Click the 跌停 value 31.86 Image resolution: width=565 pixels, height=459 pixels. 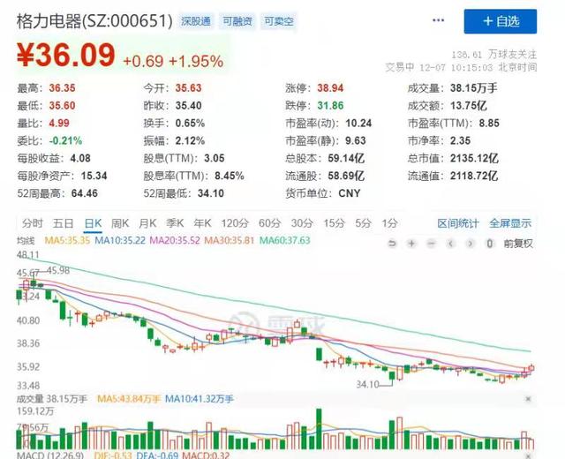(x=330, y=106)
